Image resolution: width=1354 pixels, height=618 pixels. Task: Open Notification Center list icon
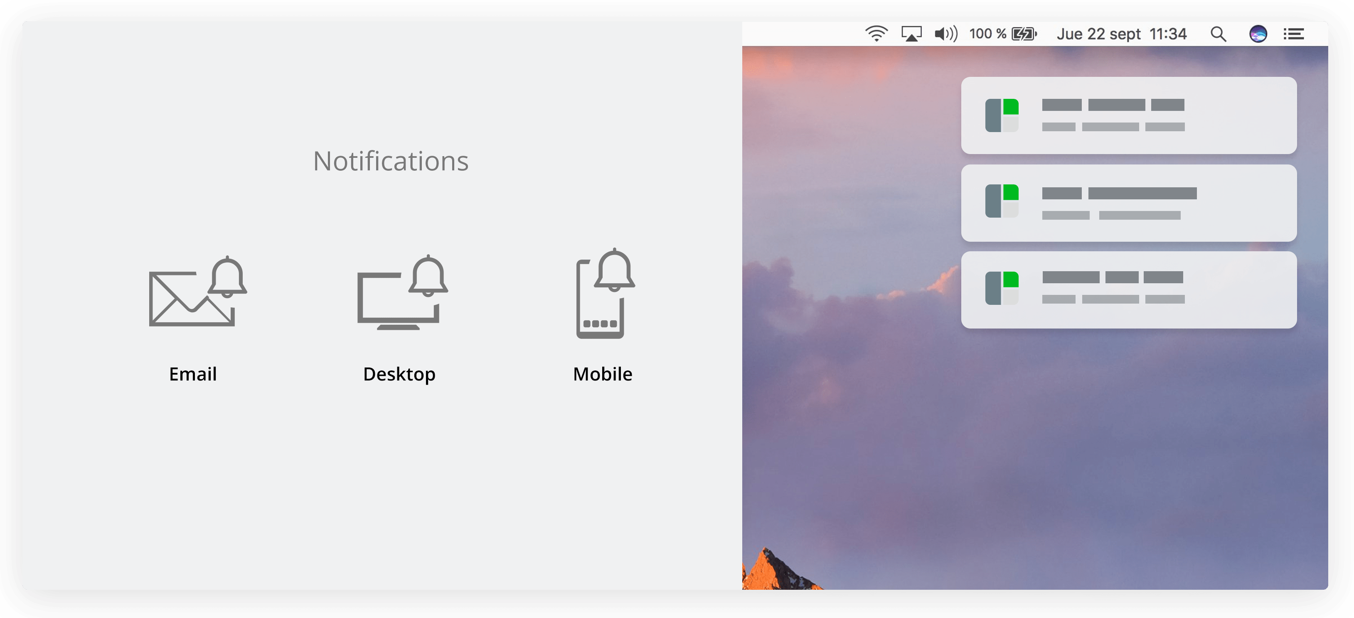(x=1294, y=34)
